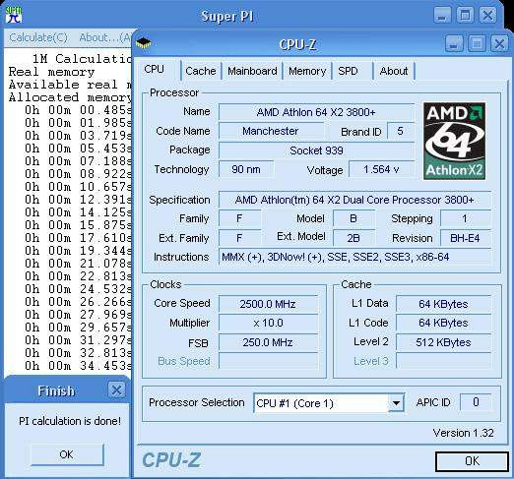Image resolution: width=514 pixels, height=479 pixels.
Task: Click the Stepping value 1
Action: click(x=465, y=218)
